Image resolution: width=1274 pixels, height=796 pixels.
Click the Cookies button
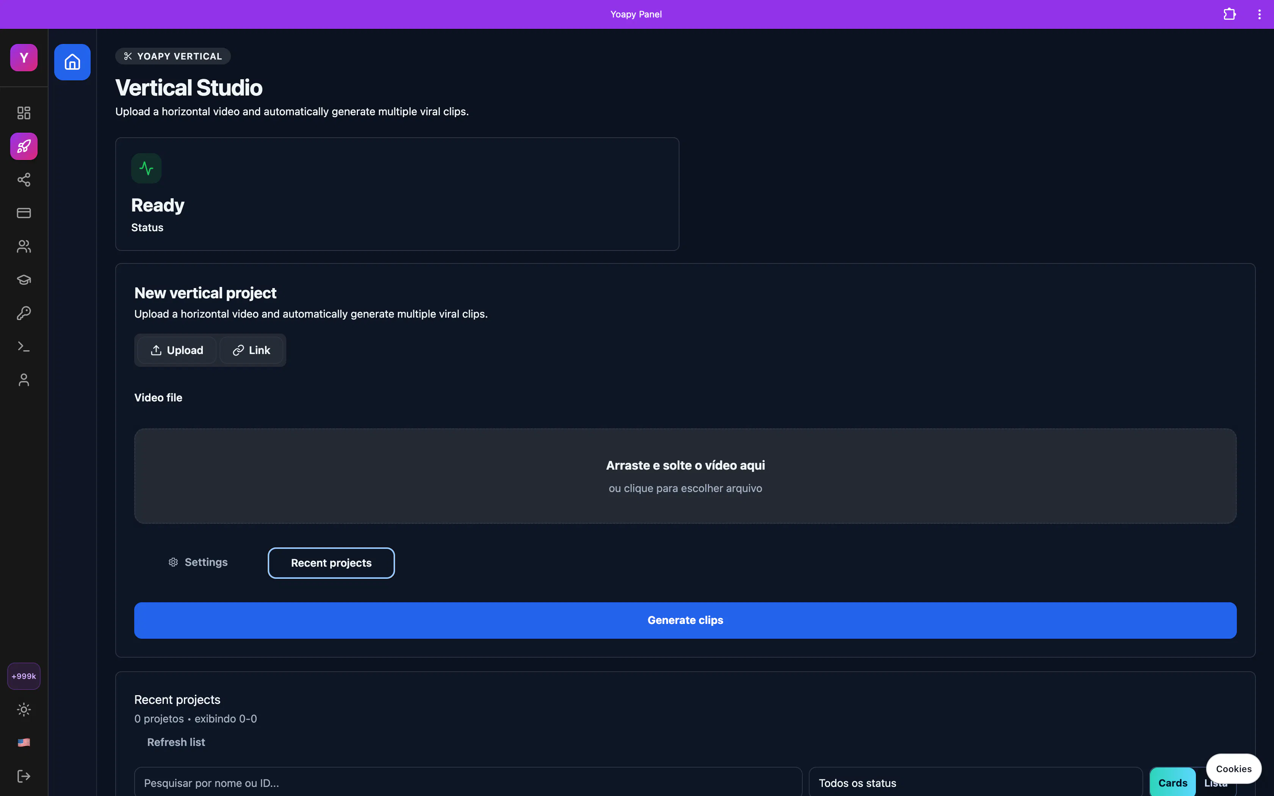tap(1233, 769)
